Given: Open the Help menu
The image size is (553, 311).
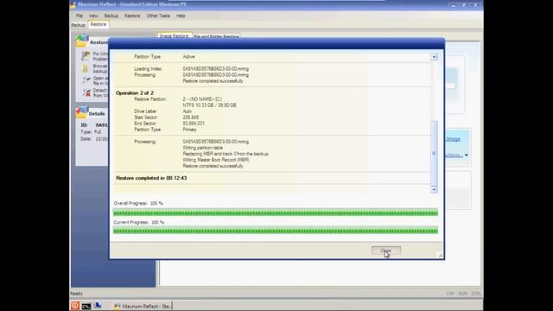Looking at the screenshot, I should click(181, 16).
